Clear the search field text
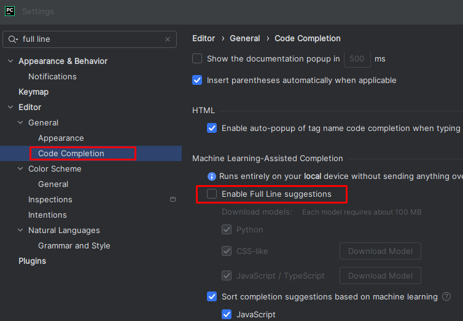Viewport: 463px width, 321px height. point(168,39)
